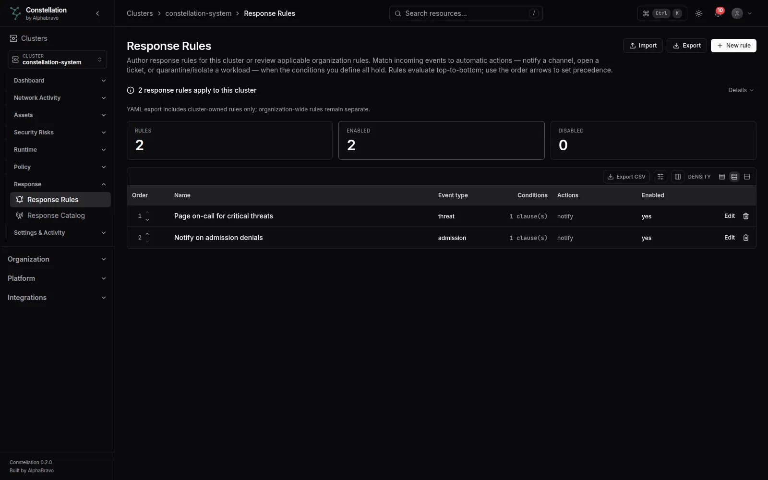Collapse the sidebar with the arrow
Viewport: 768px width, 480px height.
pyautogui.click(x=97, y=13)
